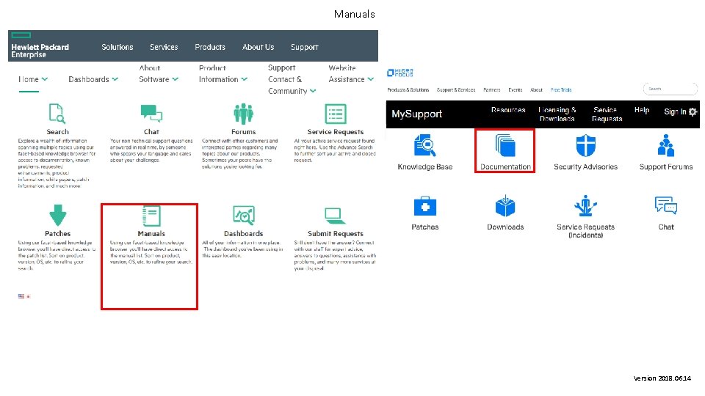
Task: Click the settings gear next to Sign In
Action: [x=693, y=111]
